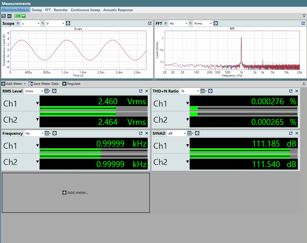This screenshot has width=307, height=243.
Task: Click the Save Meter Data icon
Action: pyautogui.click(x=31, y=84)
